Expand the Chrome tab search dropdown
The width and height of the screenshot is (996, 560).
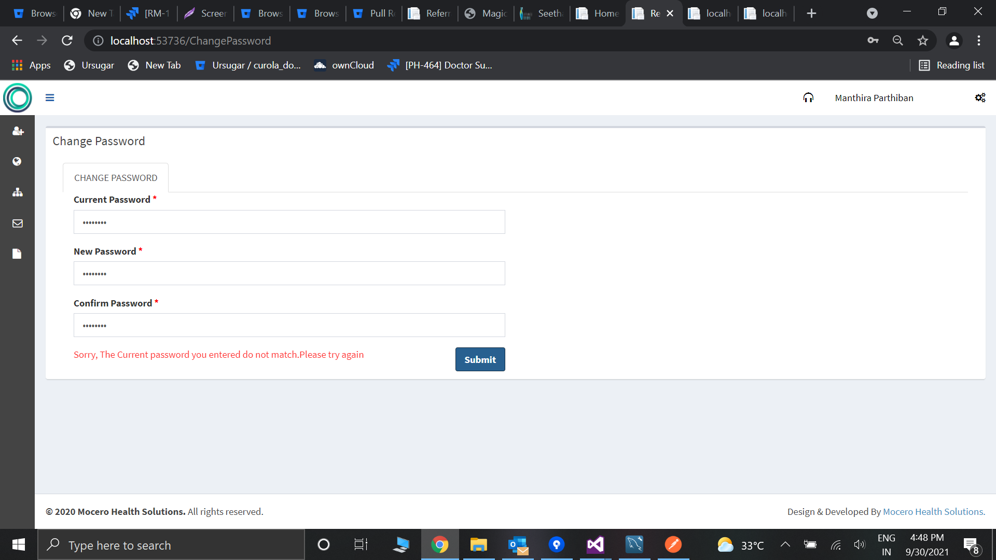pos(872,13)
